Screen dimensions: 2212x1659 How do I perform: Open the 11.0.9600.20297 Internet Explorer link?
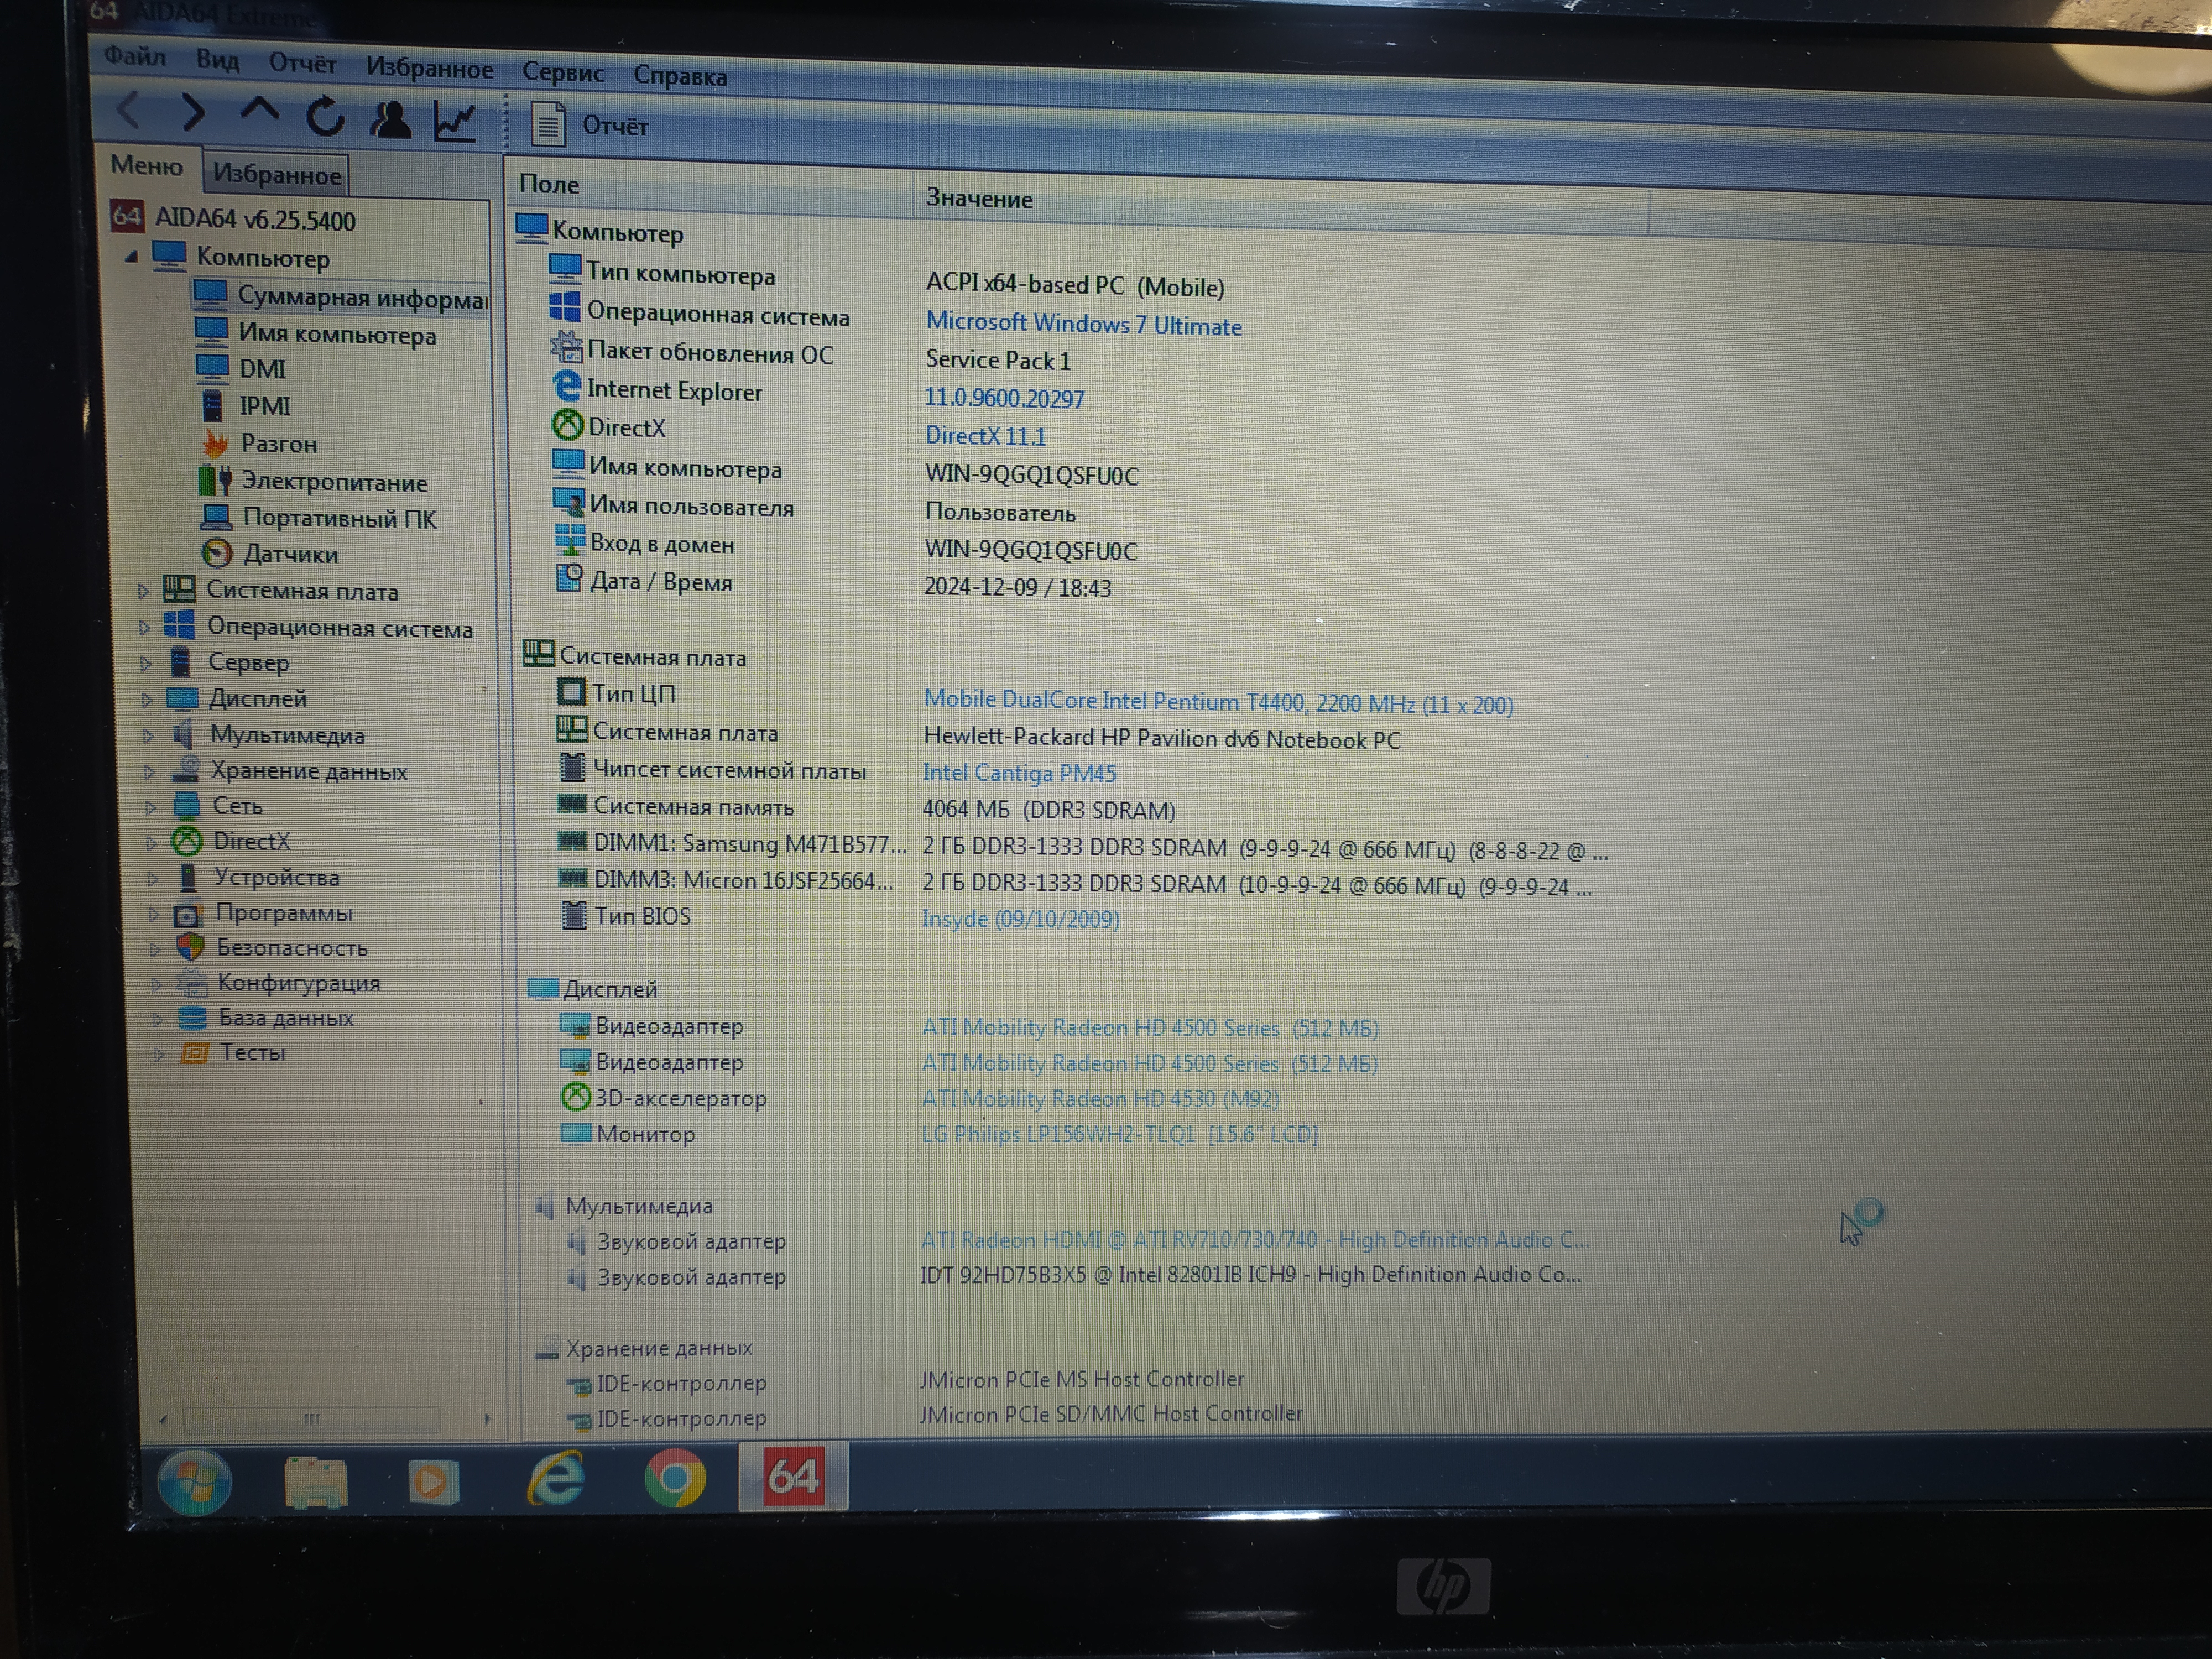click(1004, 398)
